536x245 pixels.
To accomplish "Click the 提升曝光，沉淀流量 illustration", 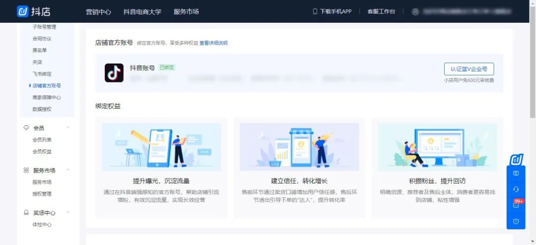I will [x=161, y=147].
